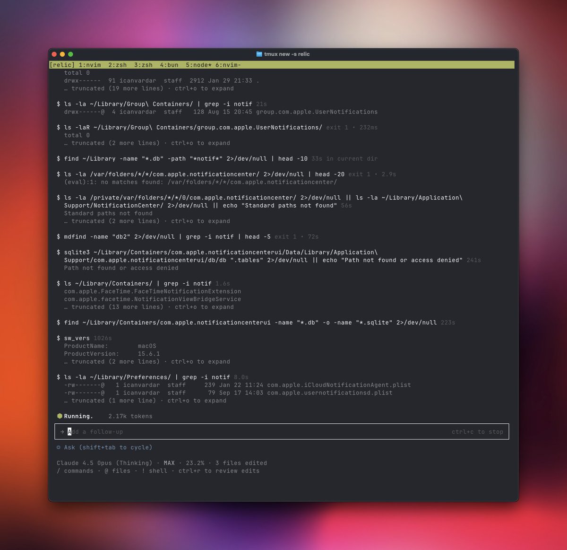This screenshot has height=550, width=567.
Task: Click the window title tmux new -s relic
Action: (287, 54)
